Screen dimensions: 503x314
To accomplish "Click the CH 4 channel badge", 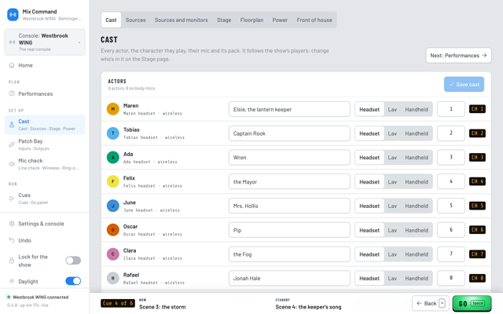I will pos(477,181).
